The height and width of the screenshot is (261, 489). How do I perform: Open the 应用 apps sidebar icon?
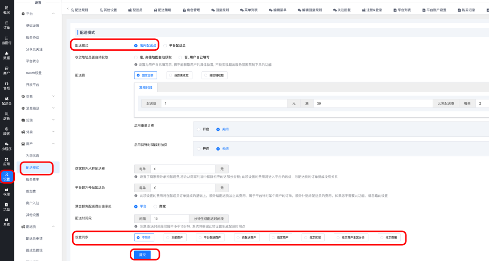coord(7,161)
